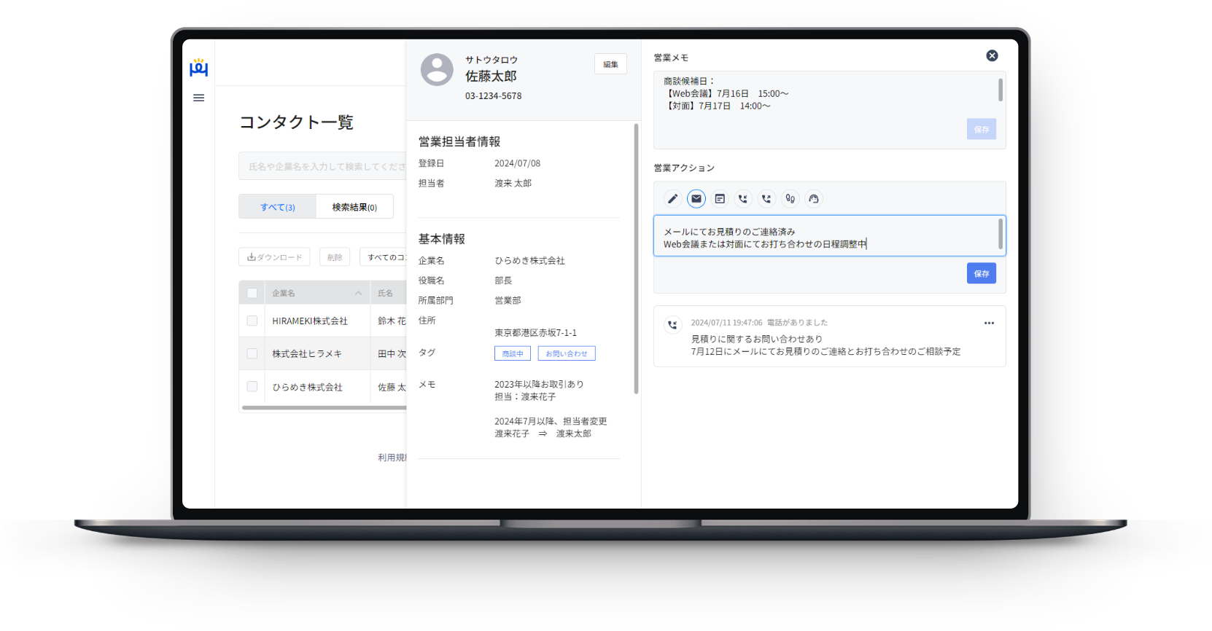This screenshot has width=1212, height=631.
Task: Select the pencil note action icon
Action: click(x=673, y=198)
